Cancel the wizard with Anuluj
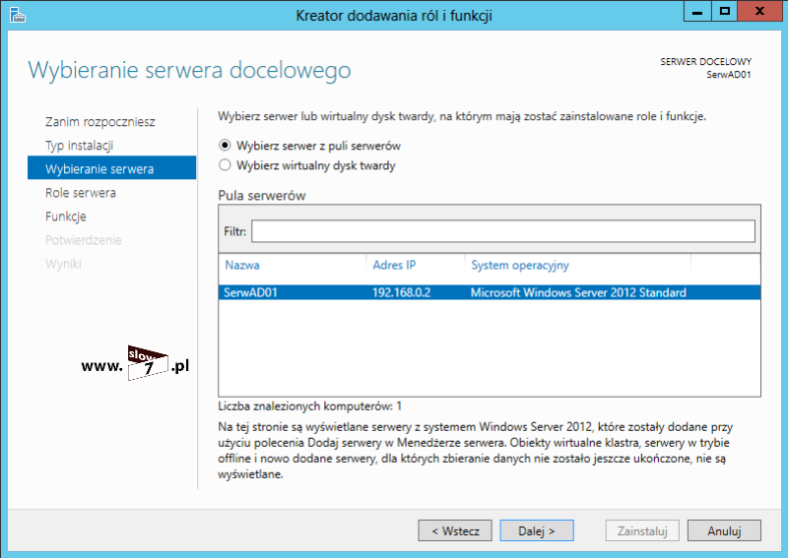 pyautogui.click(x=724, y=530)
